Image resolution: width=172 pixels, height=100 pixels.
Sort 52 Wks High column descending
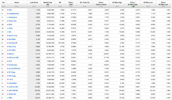[x=116, y=7]
